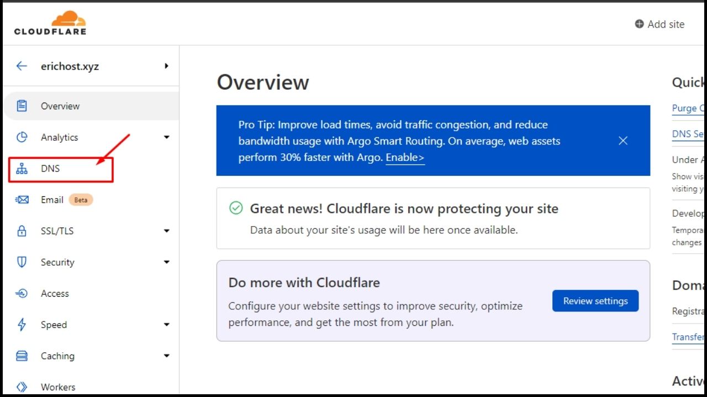Click the Speed lightning bolt icon
707x397 pixels.
[x=22, y=324]
